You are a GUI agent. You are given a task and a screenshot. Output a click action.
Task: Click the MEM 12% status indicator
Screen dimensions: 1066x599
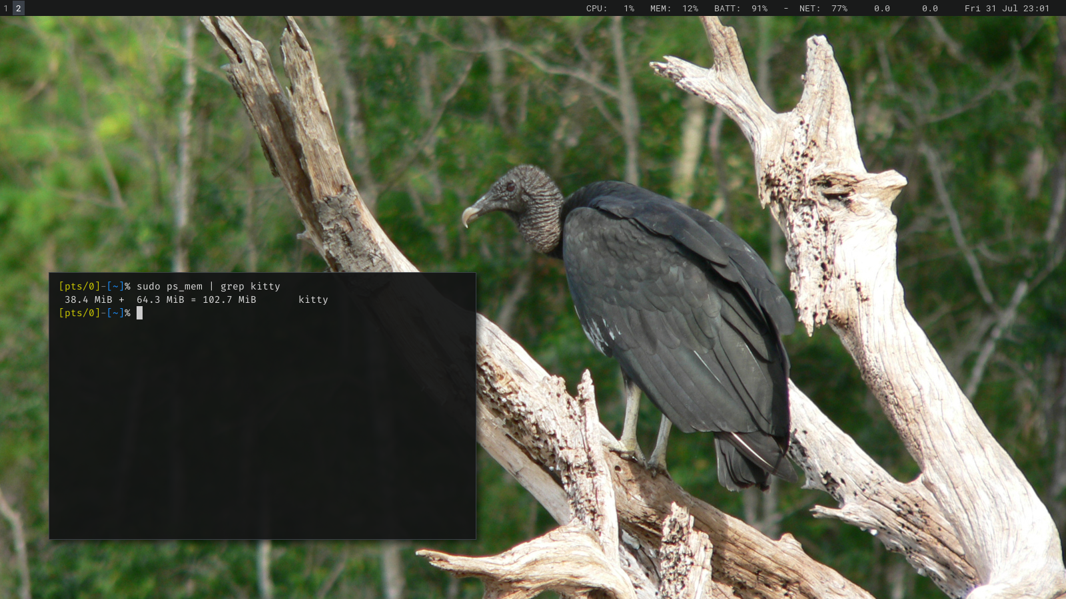click(674, 9)
